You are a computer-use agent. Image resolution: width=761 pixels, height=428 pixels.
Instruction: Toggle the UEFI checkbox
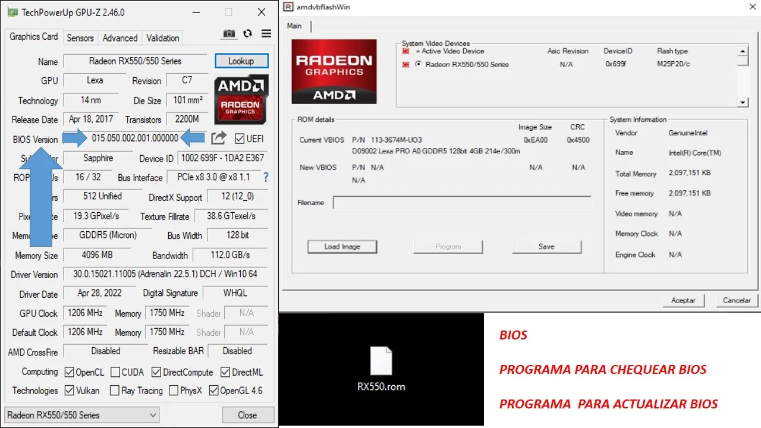click(240, 139)
